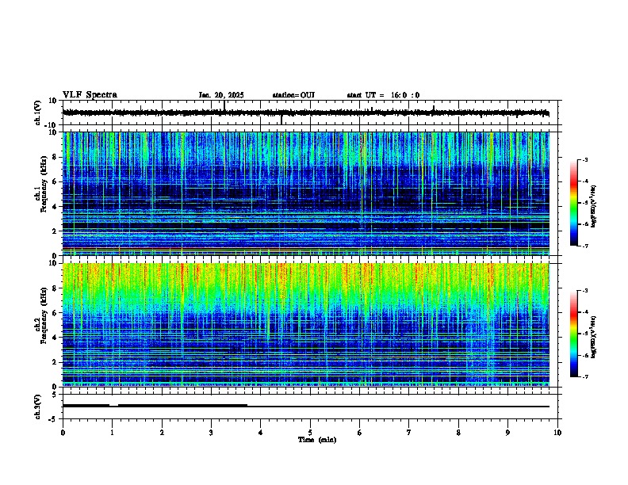Click the 'start UT = 16:0 :0' label

(x=383, y=95)
